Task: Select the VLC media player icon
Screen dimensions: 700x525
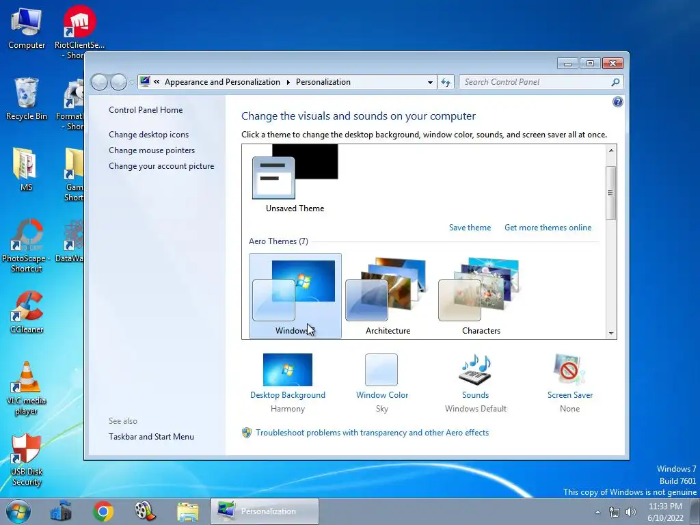Action: click(x=27, y=388)
